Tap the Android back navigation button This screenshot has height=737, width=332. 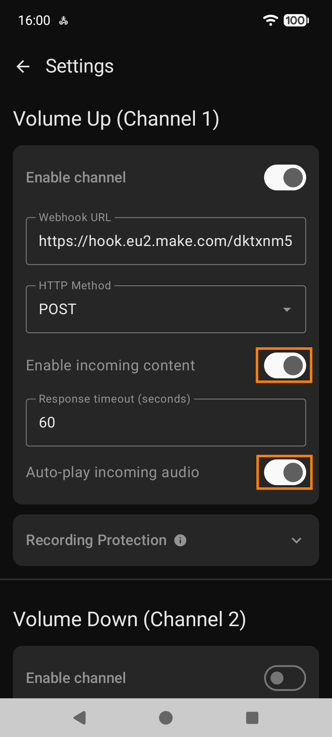[x=80, y=718]
